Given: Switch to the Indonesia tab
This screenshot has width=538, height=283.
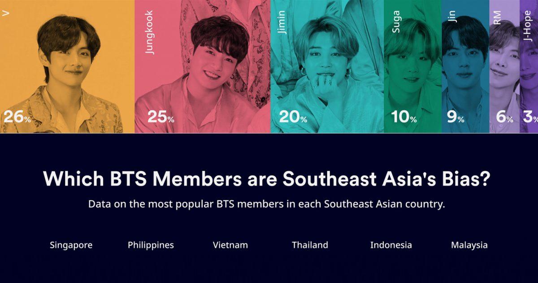Looking at the screenshot, I should (391, 245).
